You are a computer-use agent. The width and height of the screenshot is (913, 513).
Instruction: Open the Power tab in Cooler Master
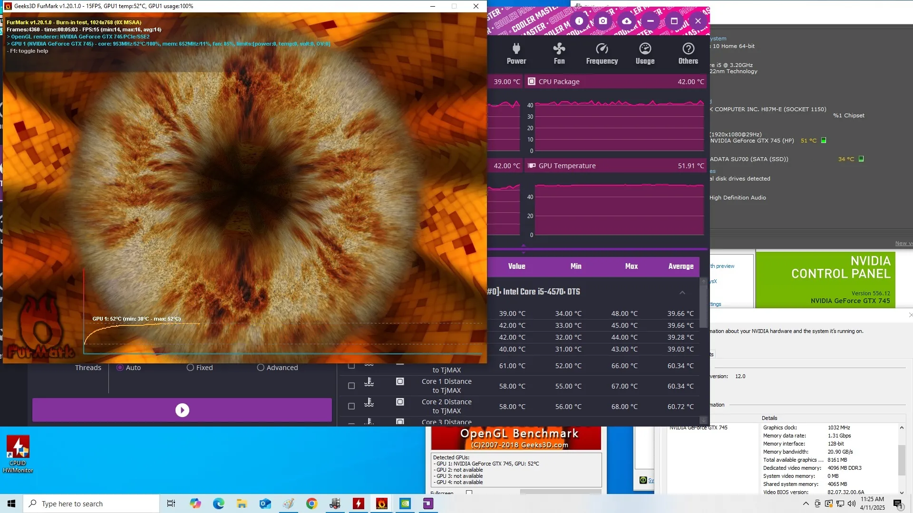(x=516, y=54)
